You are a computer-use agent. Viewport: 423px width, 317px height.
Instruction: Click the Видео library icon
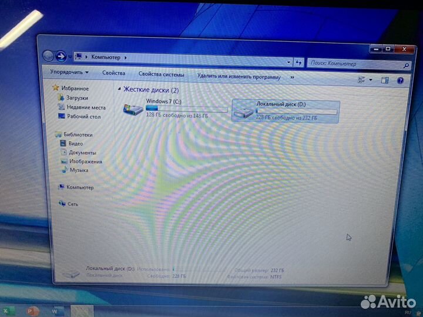(63, 143)
